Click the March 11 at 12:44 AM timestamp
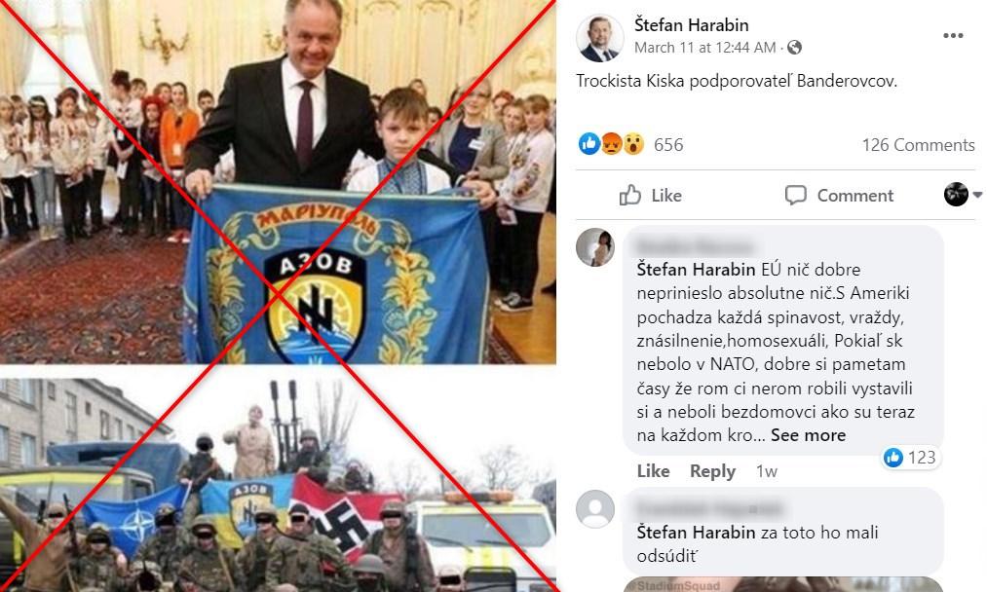This screenshot has width=987, height=592. pos(705,48)
